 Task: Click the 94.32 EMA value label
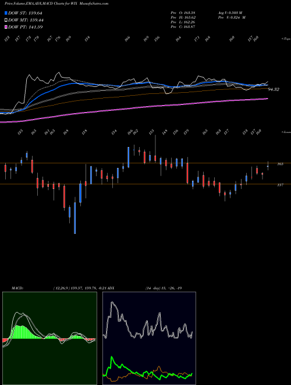(274, 90)
